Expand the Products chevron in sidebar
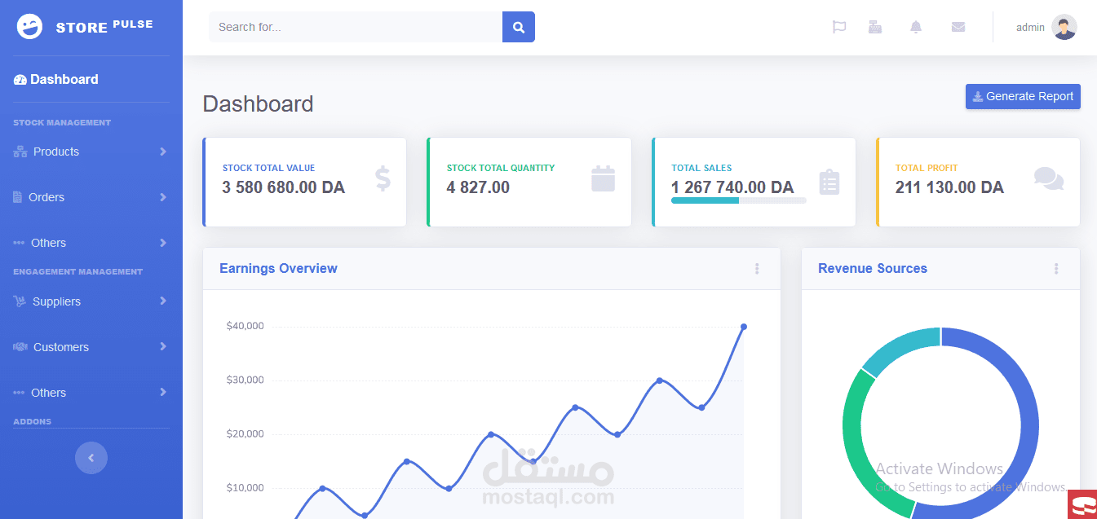The image size is (1097, 519). pos(163,152)
